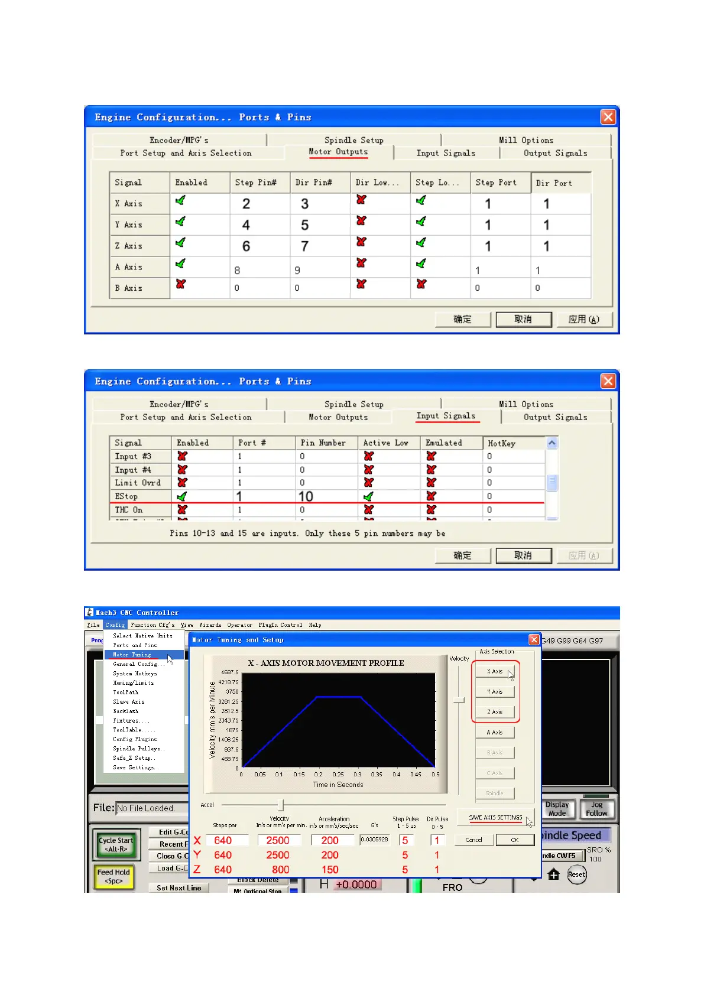Toggle Z Axis Step Low green check
The image size is (704, 995).
421,243
